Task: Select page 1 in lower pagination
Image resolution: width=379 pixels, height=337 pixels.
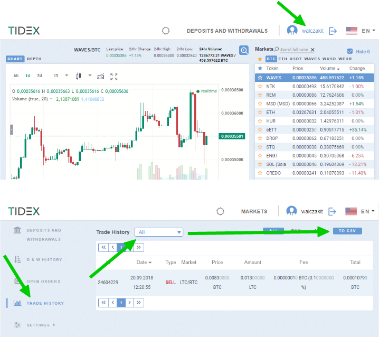Action: point(121,303)
